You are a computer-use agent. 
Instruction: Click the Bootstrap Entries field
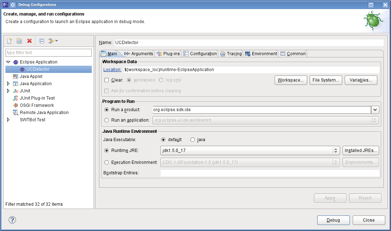tap(270, 173)
